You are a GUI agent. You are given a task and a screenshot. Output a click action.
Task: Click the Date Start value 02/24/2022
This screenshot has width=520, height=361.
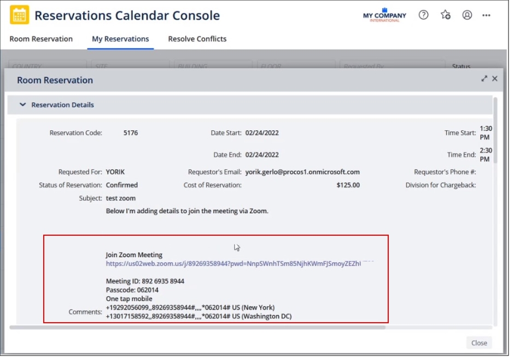click(262, 133)
